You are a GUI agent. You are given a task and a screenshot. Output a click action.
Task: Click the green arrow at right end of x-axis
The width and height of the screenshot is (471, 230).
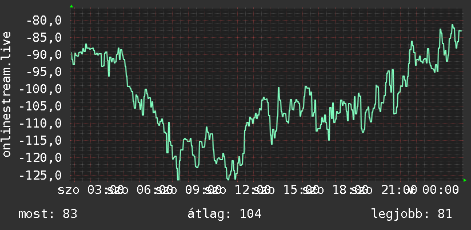point(465,180)
